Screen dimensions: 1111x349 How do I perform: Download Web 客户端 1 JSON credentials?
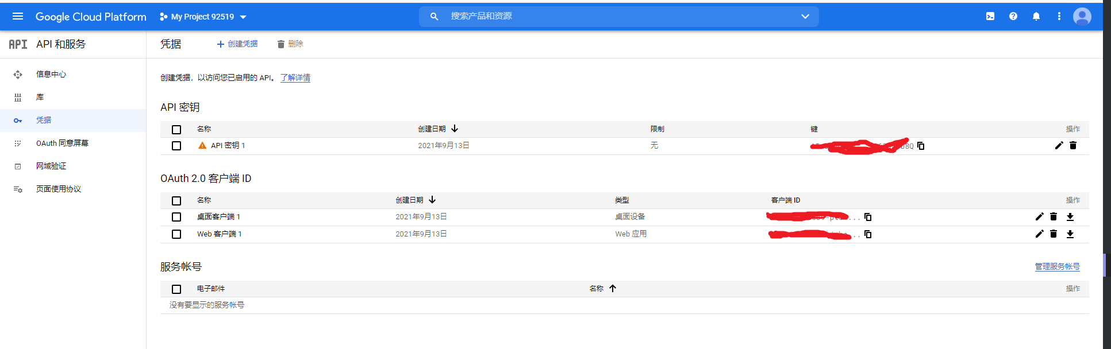(1070, 234)
